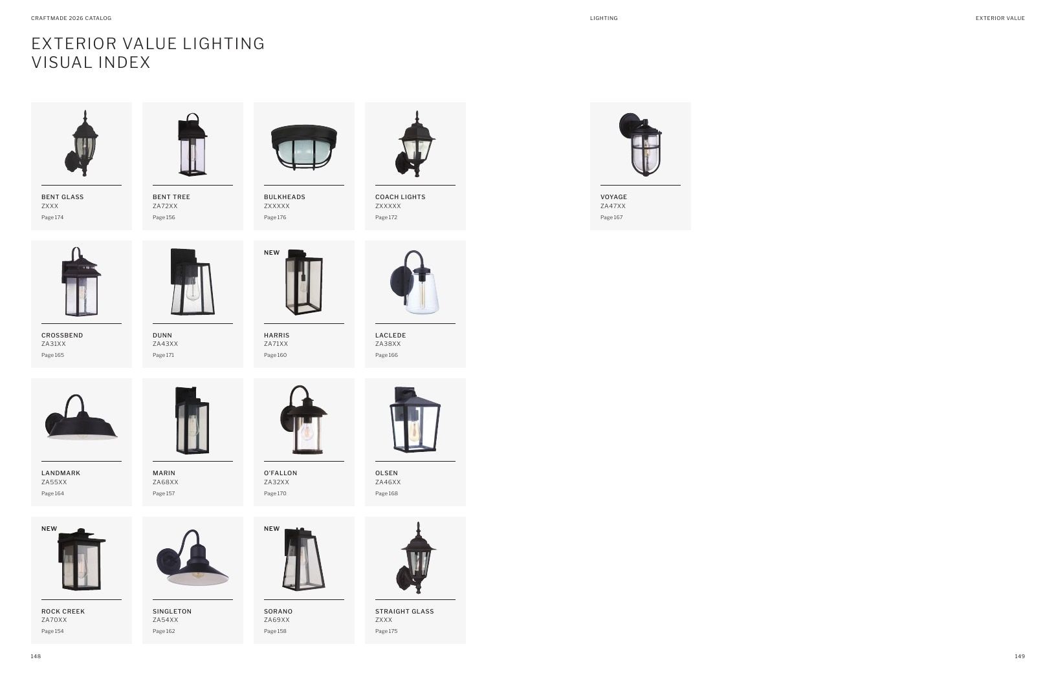Viewport: 1056px width, 675px height.
Task: Click "Page 172" beneath Coach Lights
Action: click(x=386, y=217)
